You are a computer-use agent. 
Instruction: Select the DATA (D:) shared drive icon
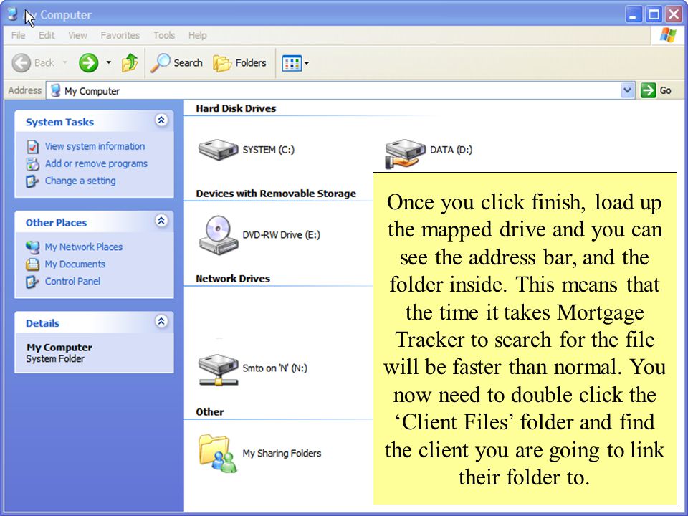pyautogui.click(x=405, y=153)
